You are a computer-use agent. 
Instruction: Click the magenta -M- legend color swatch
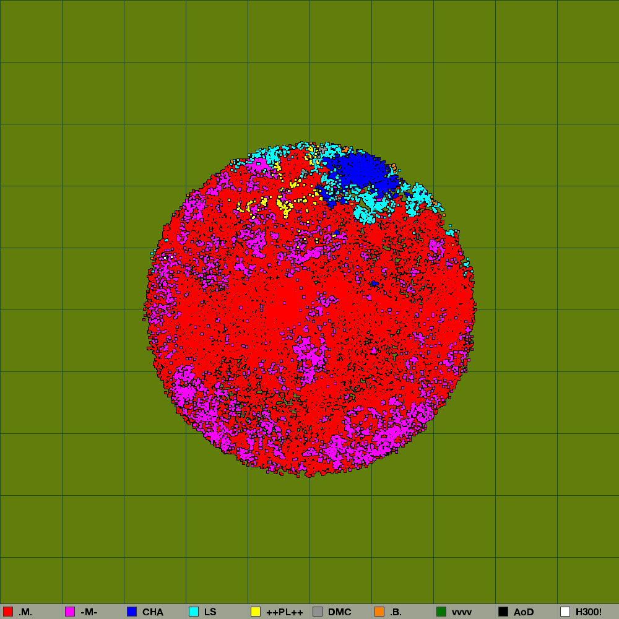(70, 612)
